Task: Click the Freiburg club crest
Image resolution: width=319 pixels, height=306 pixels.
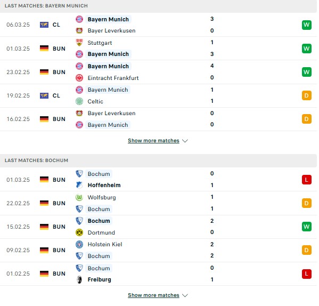Action: pyautogui.click(x=79, y=279)
